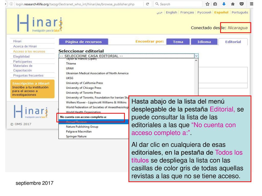Select the Editorial tab
Viewport: 262px width, 196px height.
point(233,42)
